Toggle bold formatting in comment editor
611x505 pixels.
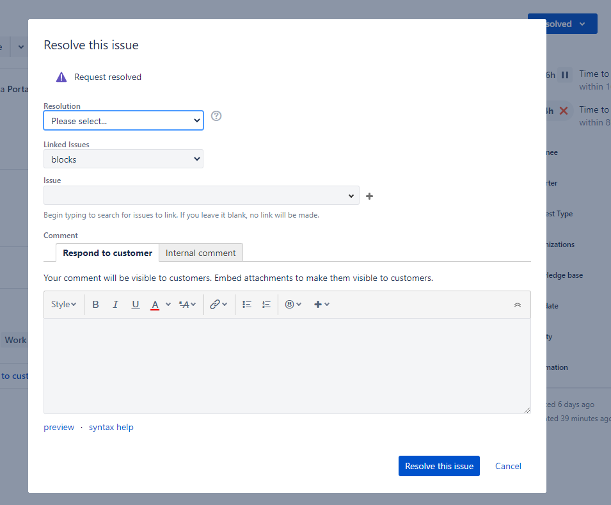95,305
